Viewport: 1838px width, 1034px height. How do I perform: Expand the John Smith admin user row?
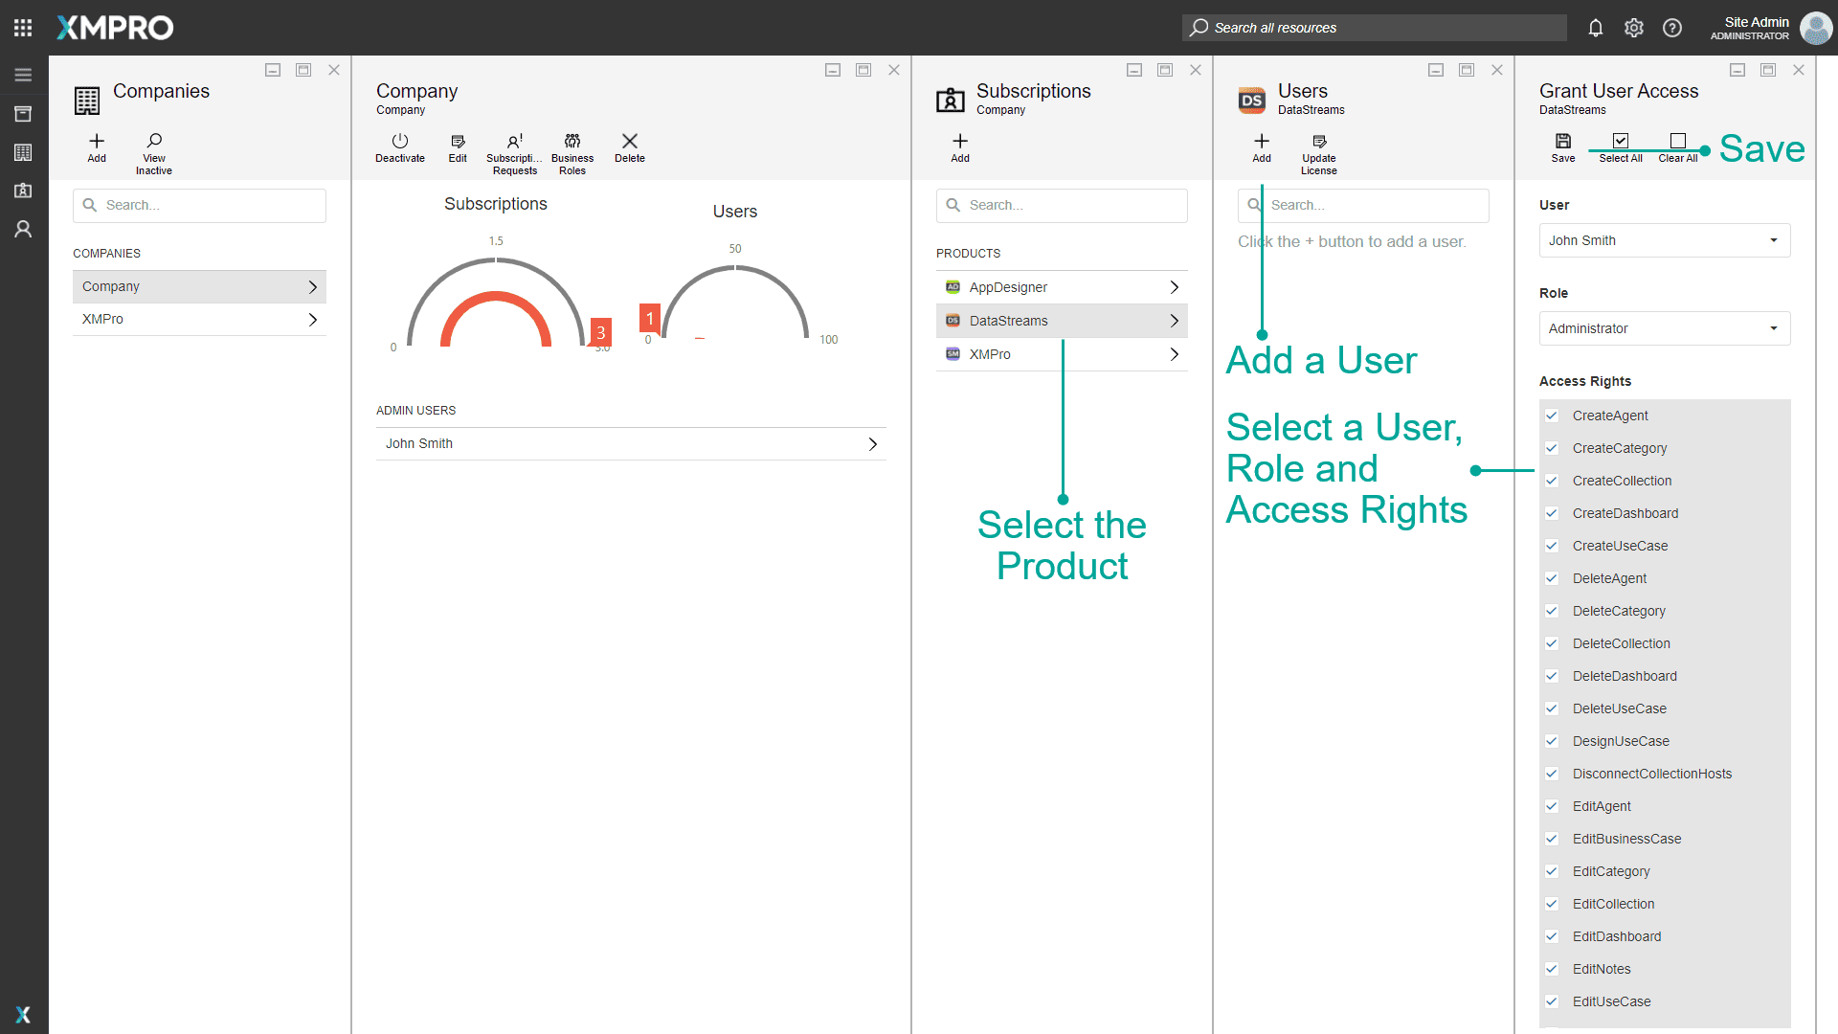coord(631,443)
